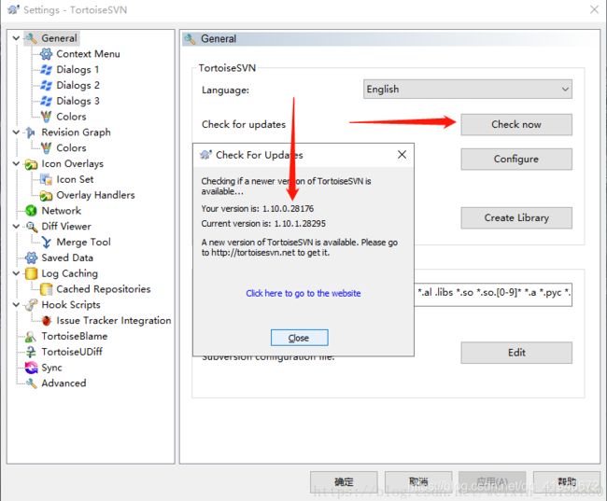Collapse the Icon Overlays tree node
The image size is (607, 501).
16,164
